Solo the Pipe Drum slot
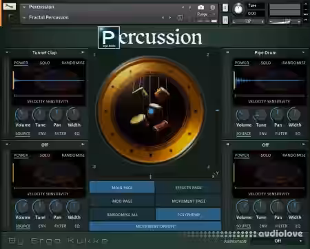Image resolution: width=310 pixels, height=249 pixels. pyautogui.click(x=266, y=63)
